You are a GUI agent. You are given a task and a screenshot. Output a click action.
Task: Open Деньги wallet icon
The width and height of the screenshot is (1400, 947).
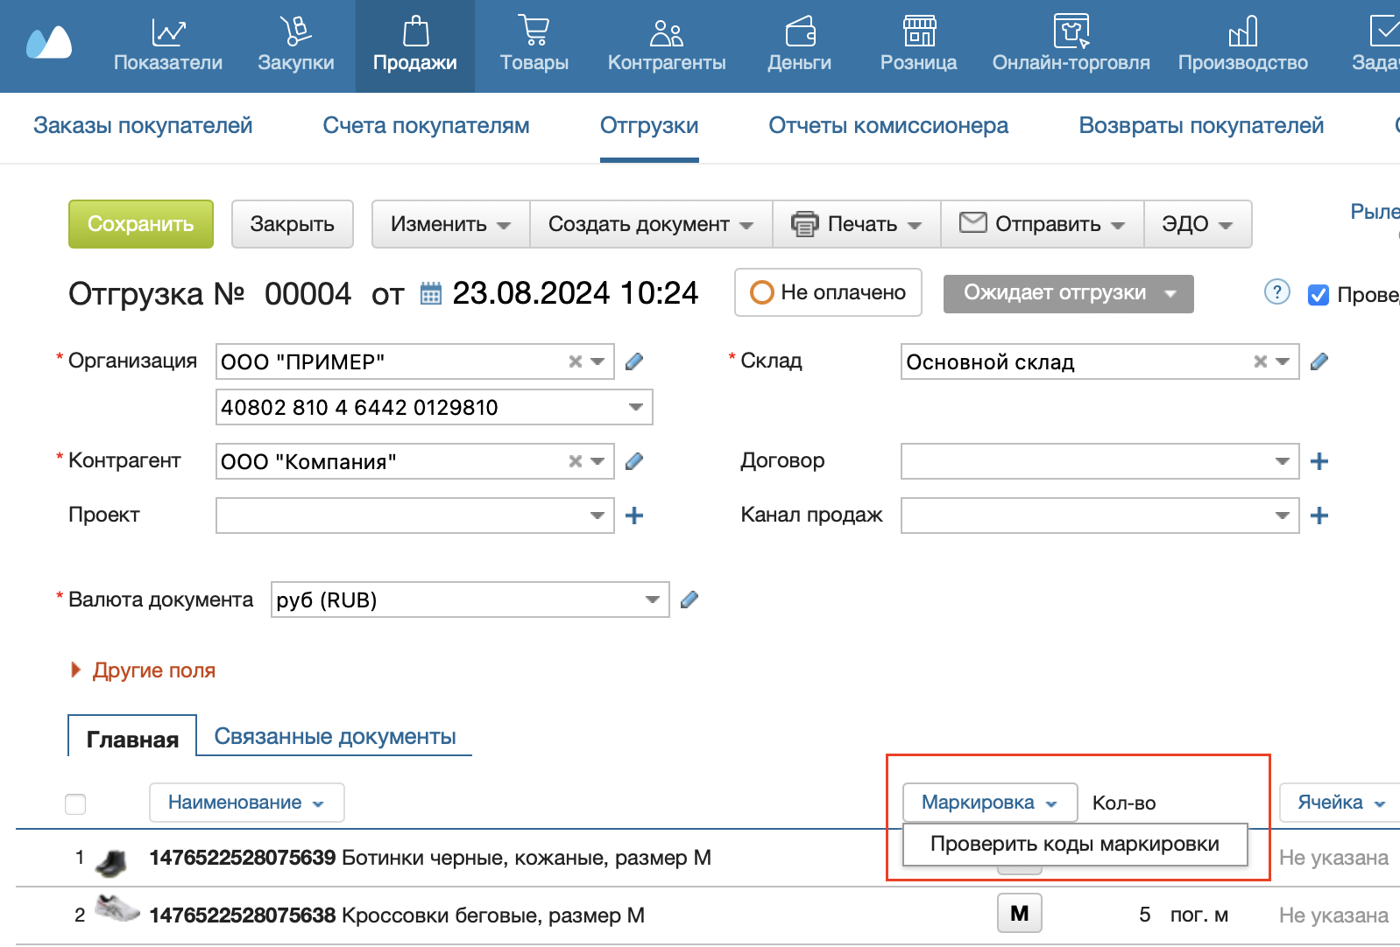[x=800, y=32]
